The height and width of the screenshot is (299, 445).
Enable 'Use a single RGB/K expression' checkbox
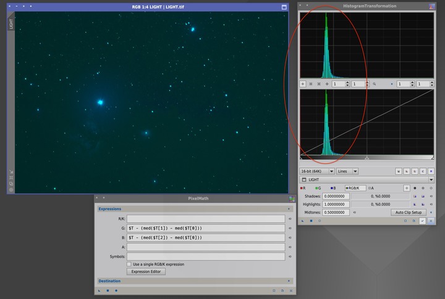pyautogui.click(x=129, y=264)
